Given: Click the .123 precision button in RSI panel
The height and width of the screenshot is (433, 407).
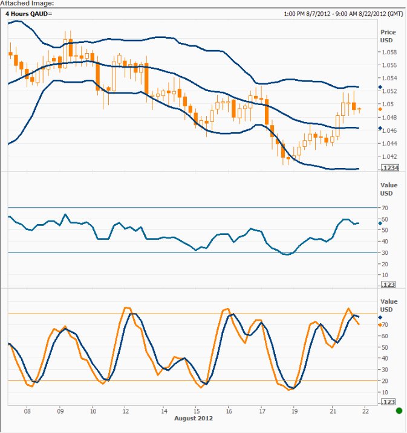Looking at the screenshot, I should tap(388, 284).
